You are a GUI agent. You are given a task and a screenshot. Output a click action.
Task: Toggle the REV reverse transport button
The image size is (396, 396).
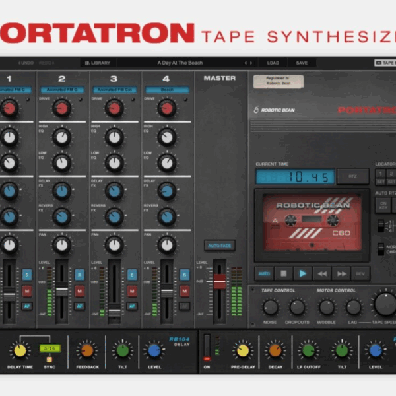[x=360, y=273]
